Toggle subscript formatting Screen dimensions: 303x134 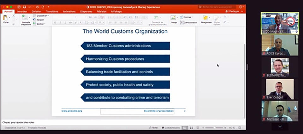click(x=81, y=23)
